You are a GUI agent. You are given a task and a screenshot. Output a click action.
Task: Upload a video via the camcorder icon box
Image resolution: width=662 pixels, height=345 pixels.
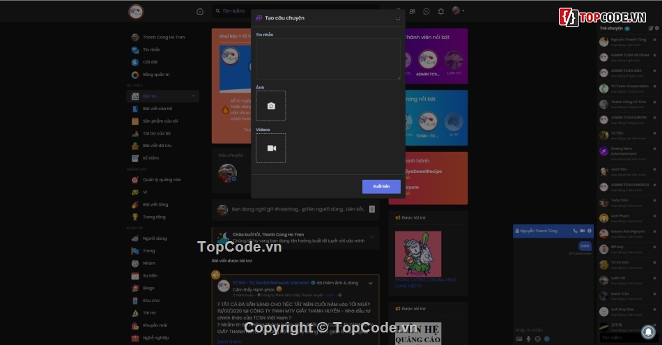(270, 148)
